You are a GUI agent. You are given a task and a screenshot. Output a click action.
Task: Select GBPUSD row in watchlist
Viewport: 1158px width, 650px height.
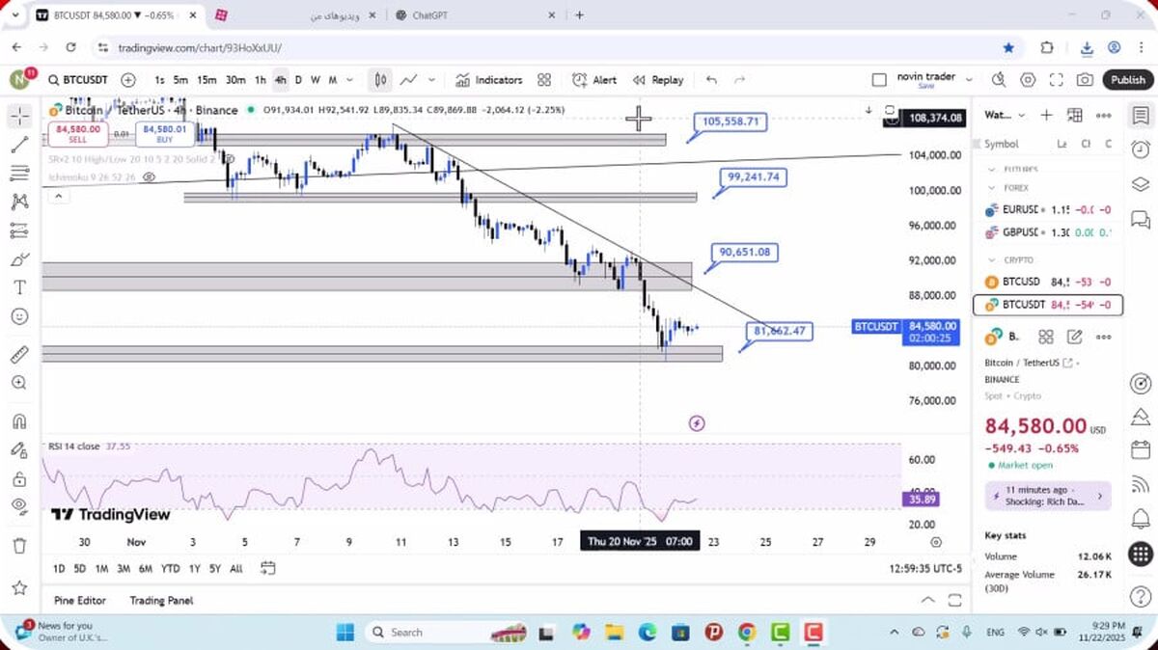coord(1048,232)
